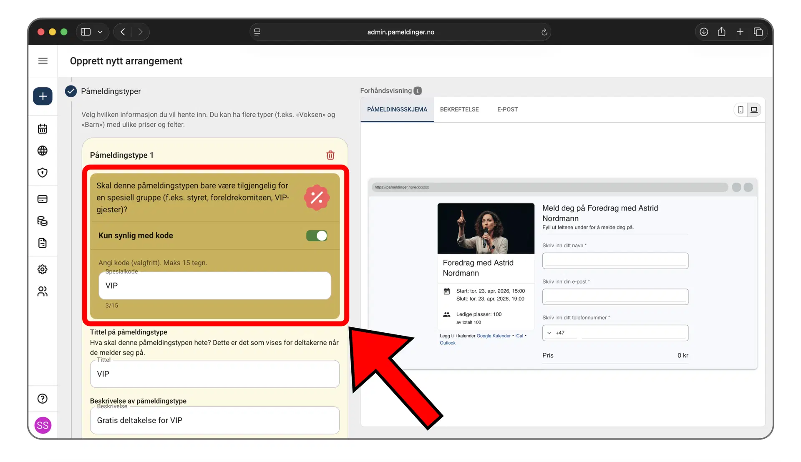This screenshot has height=462, width=801.
Task: Switch preview to desktop view
Action: [754, 110]
